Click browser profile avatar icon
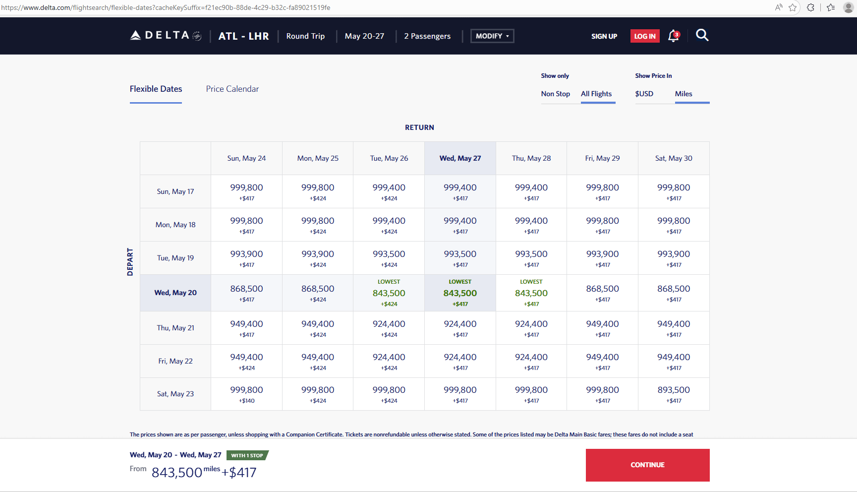The width and height of the screenshot is (857, 492). coord(849,7)
